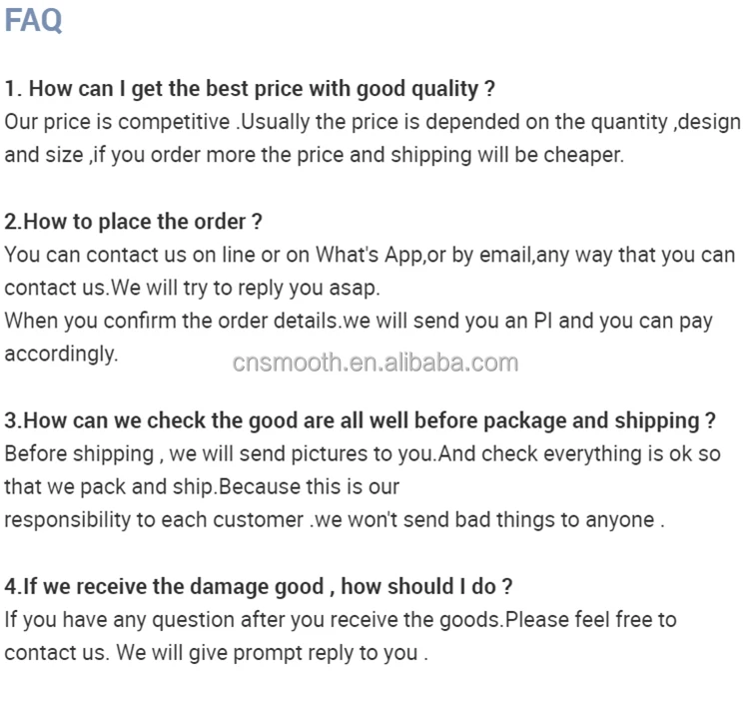The image size is (749, 721).
Task: Click the 'responsibility to each customer' line
Action: [x=335, y=520]
